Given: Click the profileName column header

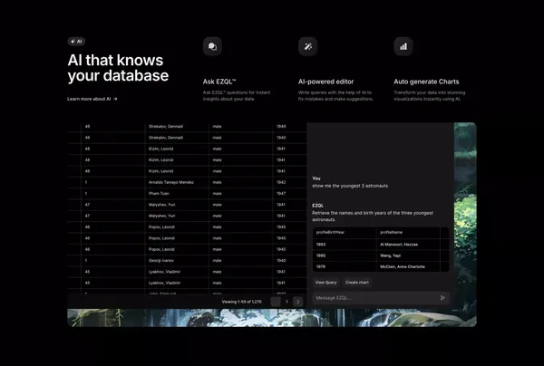Looking at the screenshot, I should click(x=408, y=232).
